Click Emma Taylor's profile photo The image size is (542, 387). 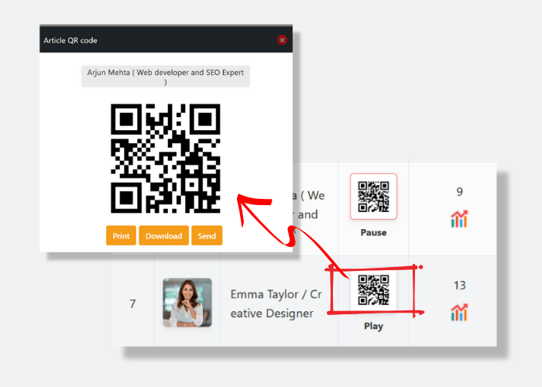pos(187,303)
